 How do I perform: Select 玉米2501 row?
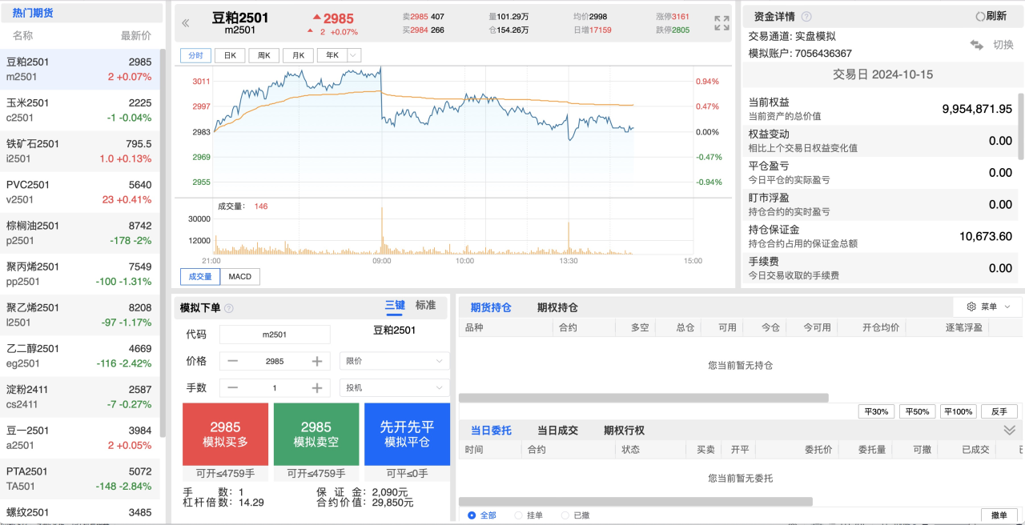pos(79,110)
